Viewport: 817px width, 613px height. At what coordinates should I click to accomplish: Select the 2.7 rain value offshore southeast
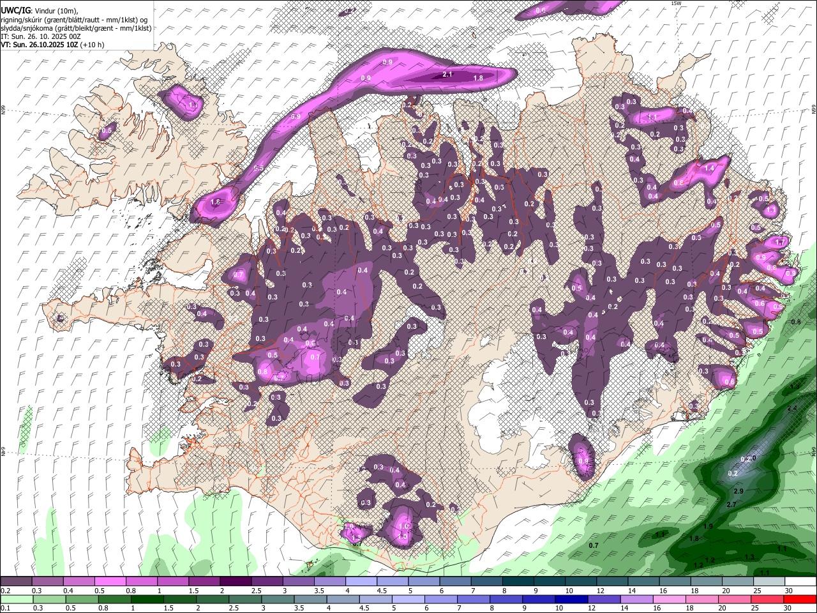[x=731, y=504]
